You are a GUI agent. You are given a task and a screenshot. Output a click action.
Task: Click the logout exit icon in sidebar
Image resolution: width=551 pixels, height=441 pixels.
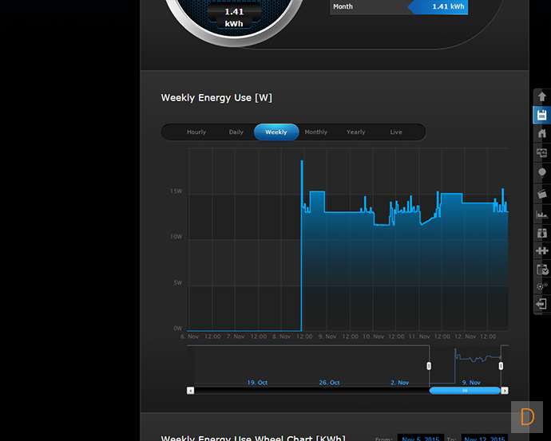pyautogui.click(x=542, y=304)
